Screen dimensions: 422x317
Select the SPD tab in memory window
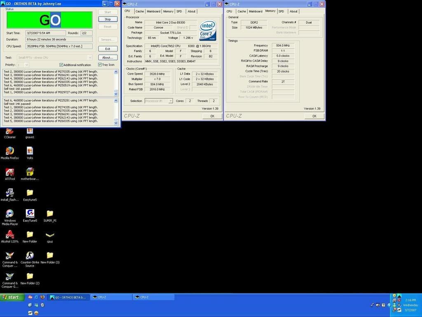click(281, 12)
